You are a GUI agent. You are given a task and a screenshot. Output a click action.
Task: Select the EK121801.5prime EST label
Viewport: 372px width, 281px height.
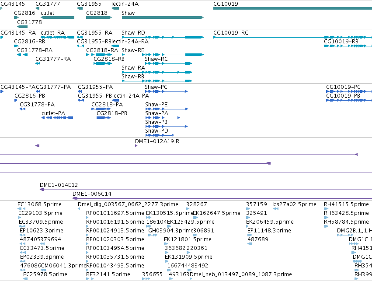point(188,239)
